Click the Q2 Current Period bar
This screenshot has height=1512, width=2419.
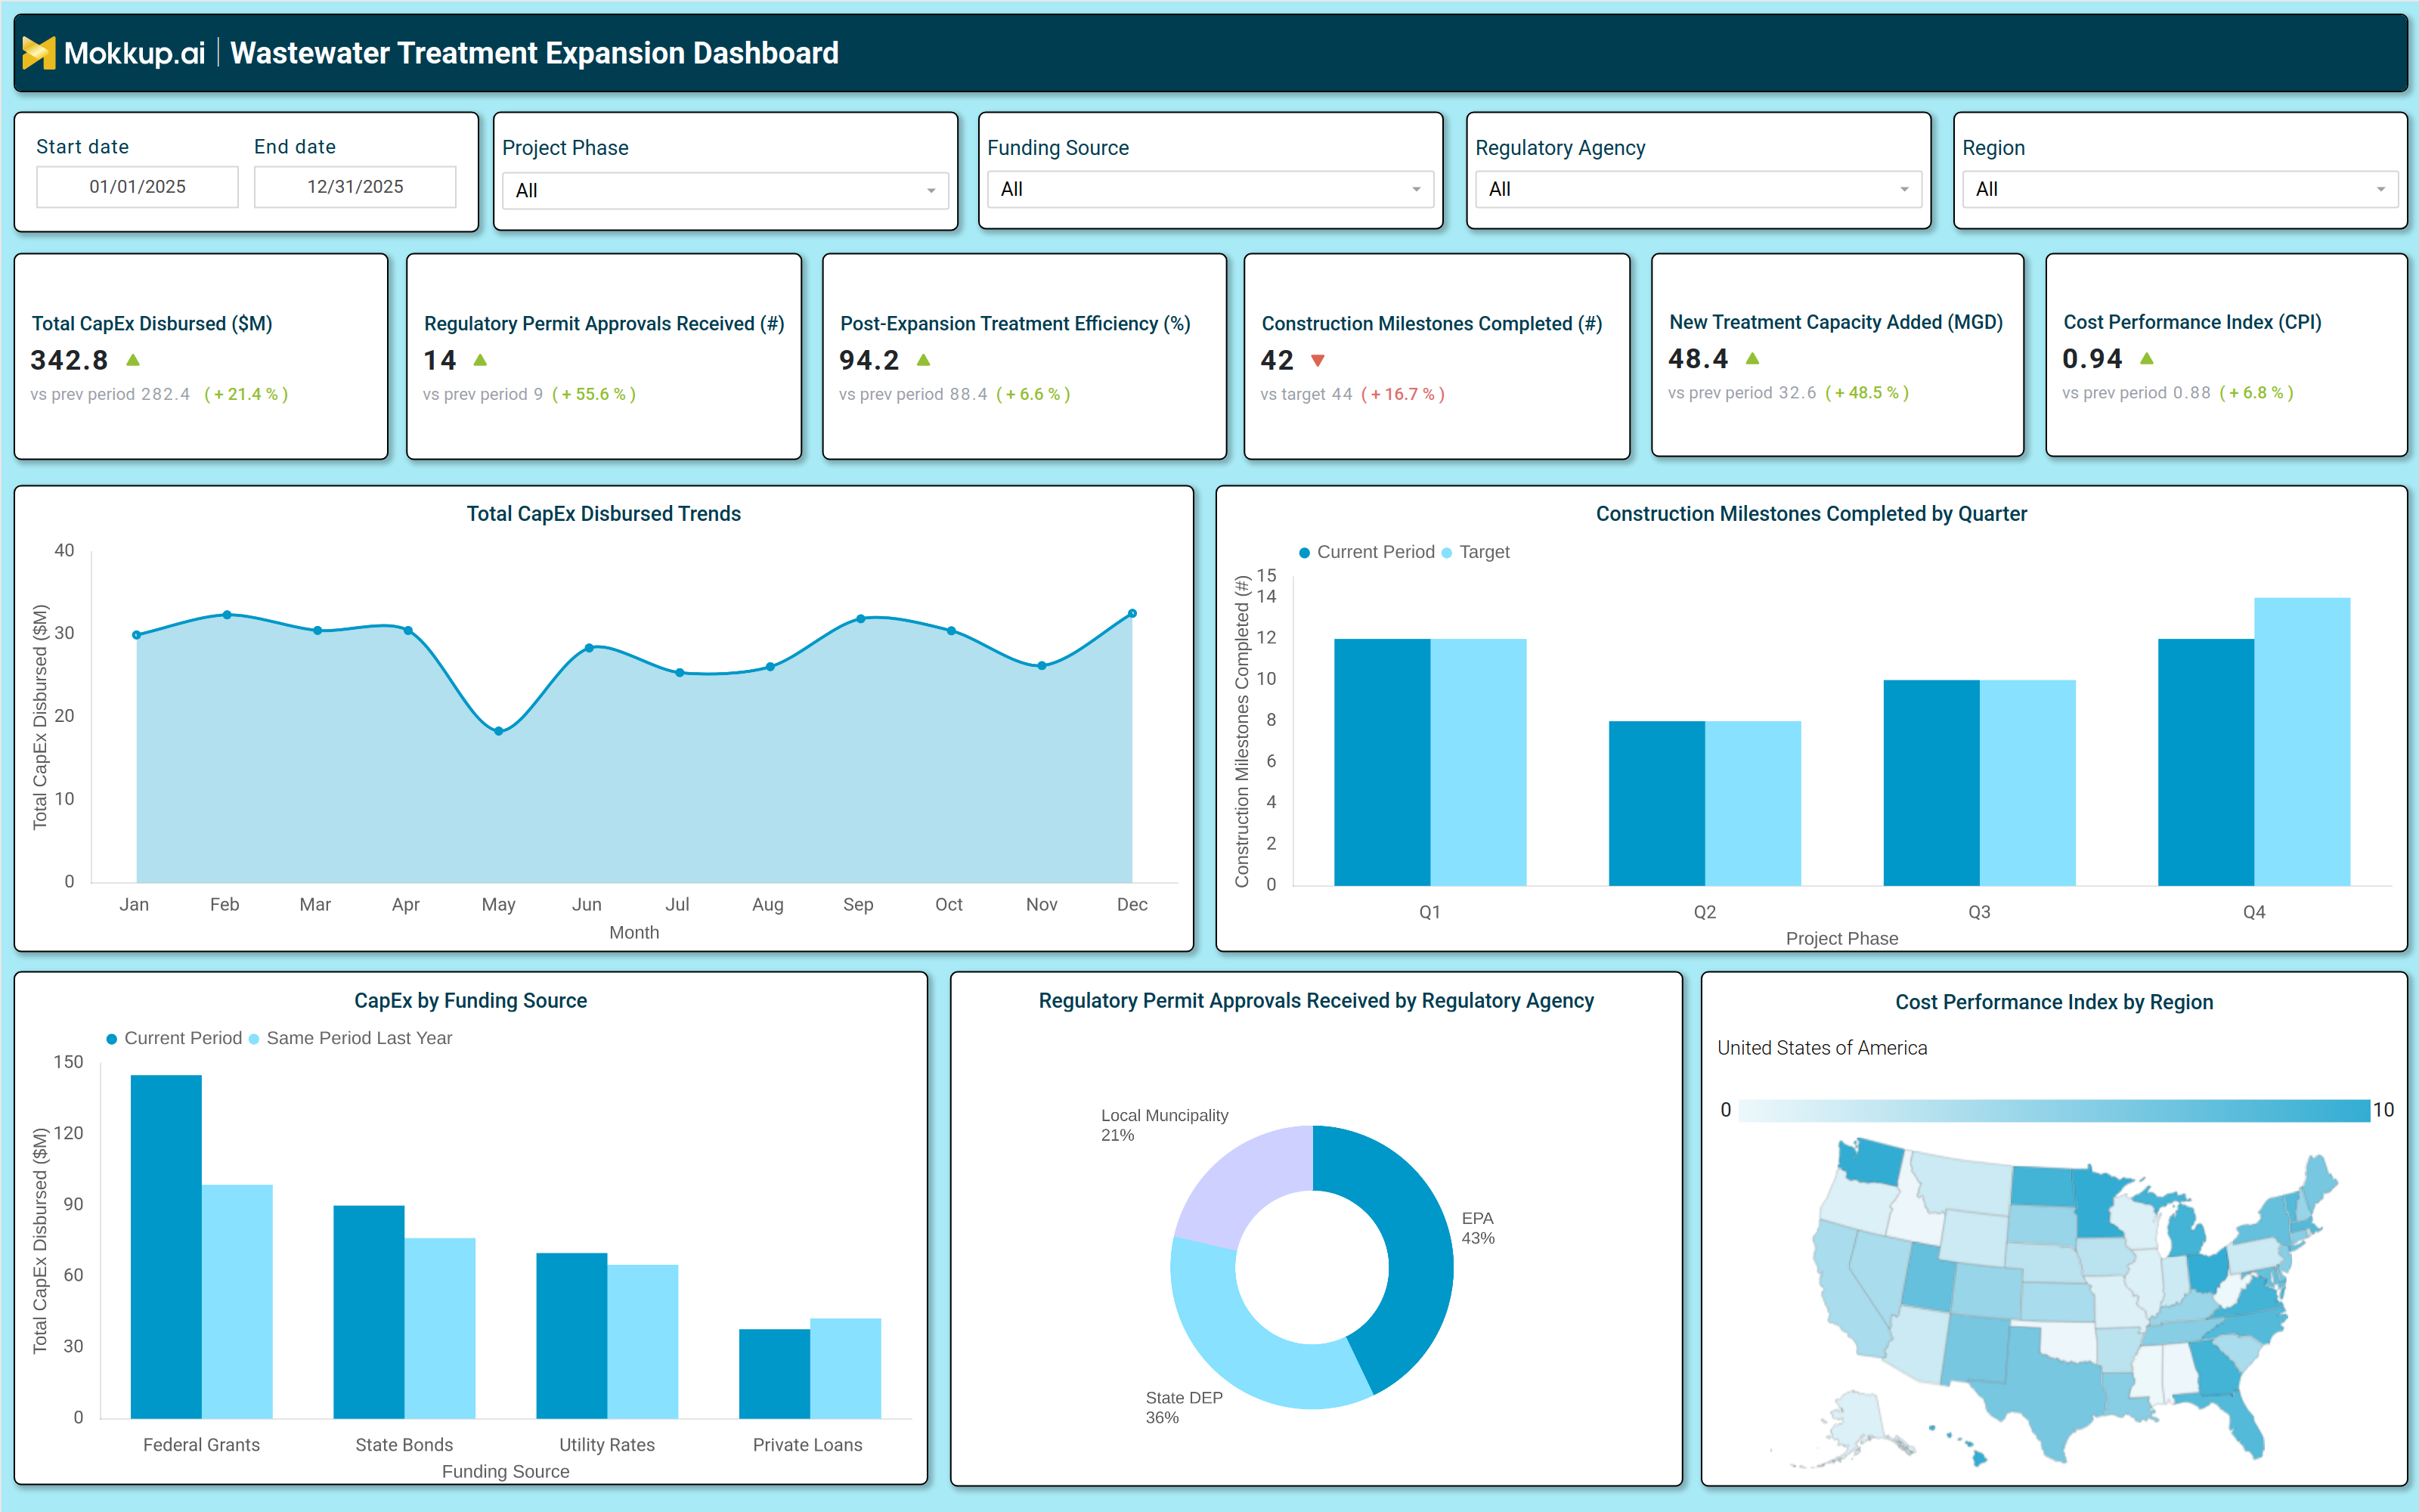pyautogui.click(x=1656, y=803)
